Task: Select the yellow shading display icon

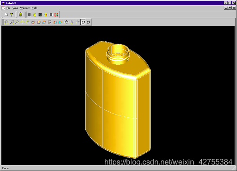Action: click(35, 15)
